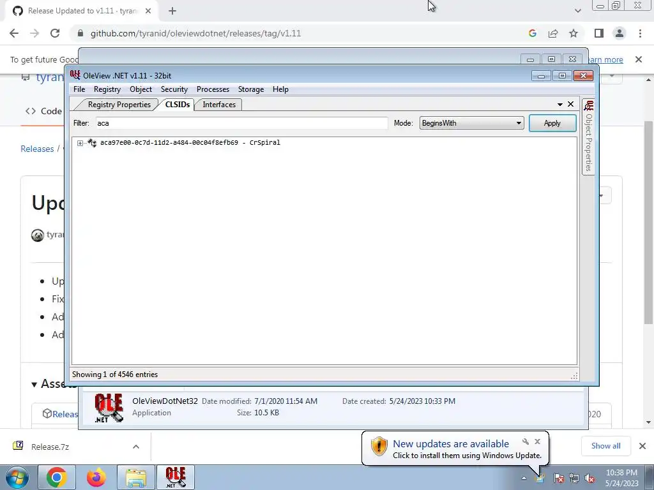Viewport: 654px width, 490px height.
Task: Open a new browser tab
Action: (172, 11)
